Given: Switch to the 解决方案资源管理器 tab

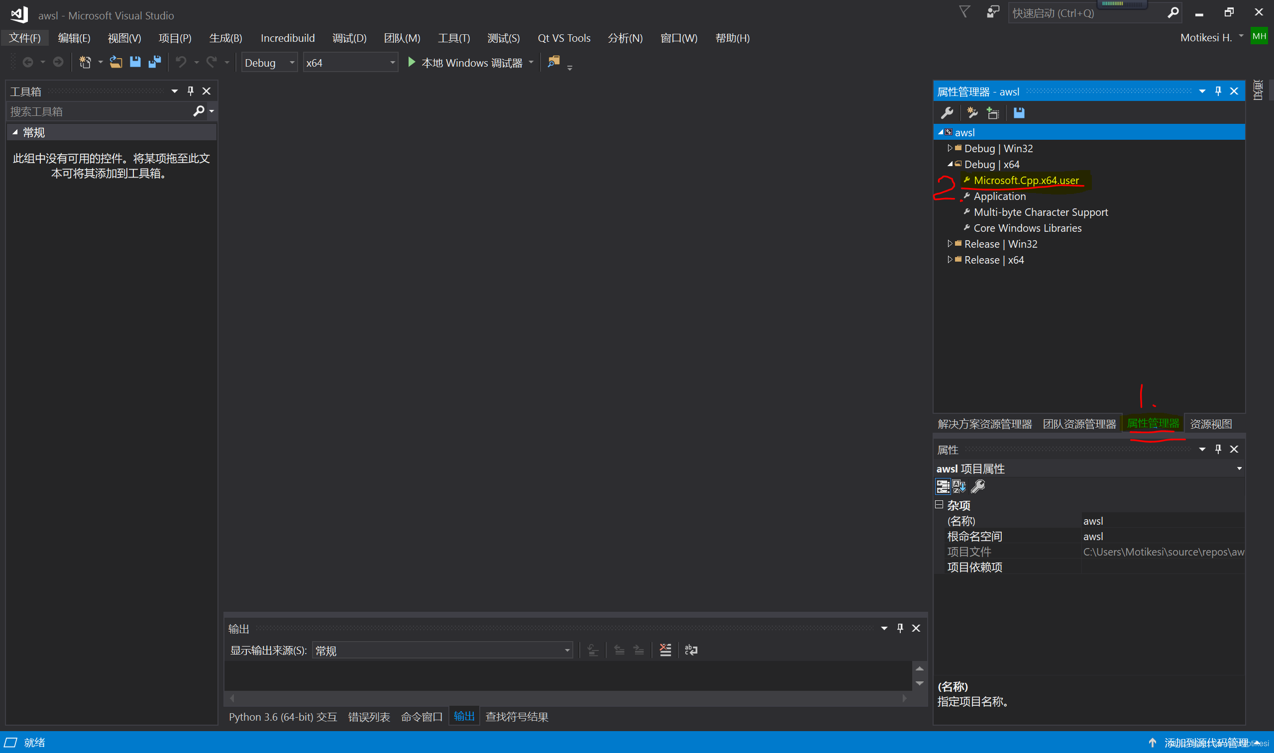Looking at the screenshot, I should coord(984,424).
